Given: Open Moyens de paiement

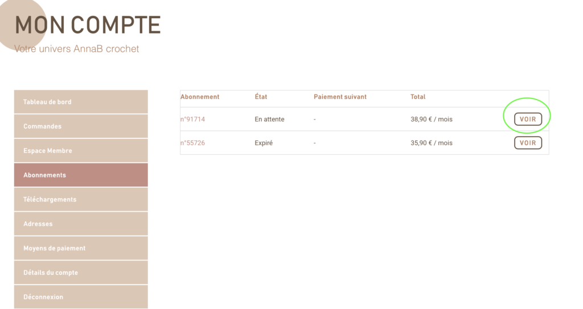Looking at the screenshot, I should 81,248.
